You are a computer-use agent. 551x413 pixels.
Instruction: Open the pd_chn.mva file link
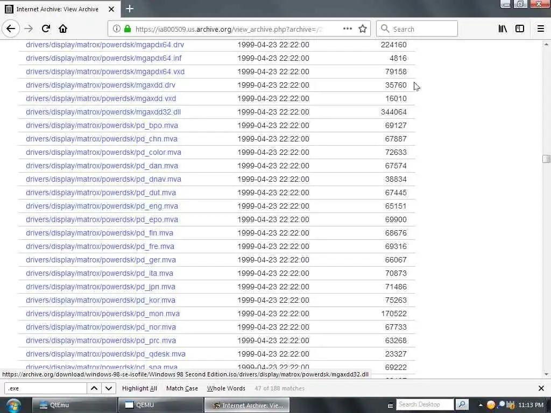102,139
